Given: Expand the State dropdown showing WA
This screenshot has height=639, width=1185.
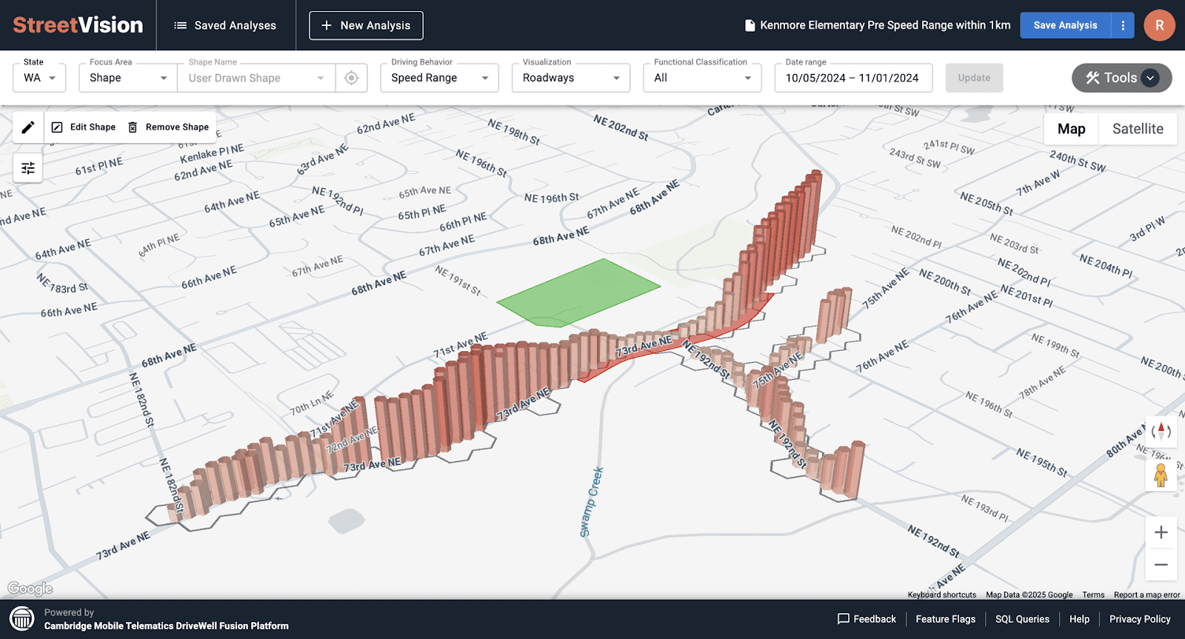Looking at the screenshot, I should (39, 78).
